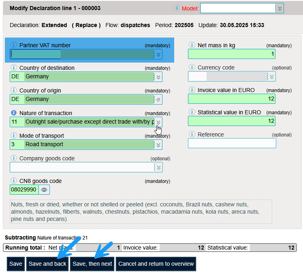Screen dimensions: 303x273
Task: Click Save and back button
Action: tap(47, 264)
